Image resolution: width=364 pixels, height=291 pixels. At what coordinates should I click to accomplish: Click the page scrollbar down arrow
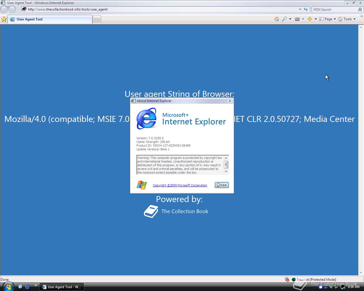pyautogui.click(x=361, y=273)
